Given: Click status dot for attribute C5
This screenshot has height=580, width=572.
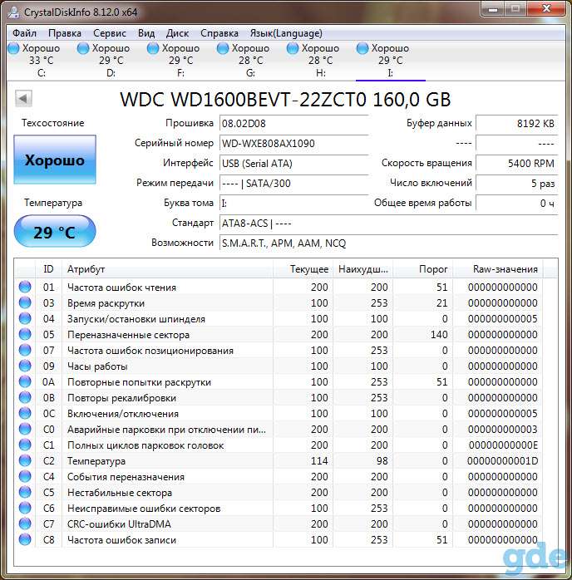Looking at the screenshot, I should 25,492.
